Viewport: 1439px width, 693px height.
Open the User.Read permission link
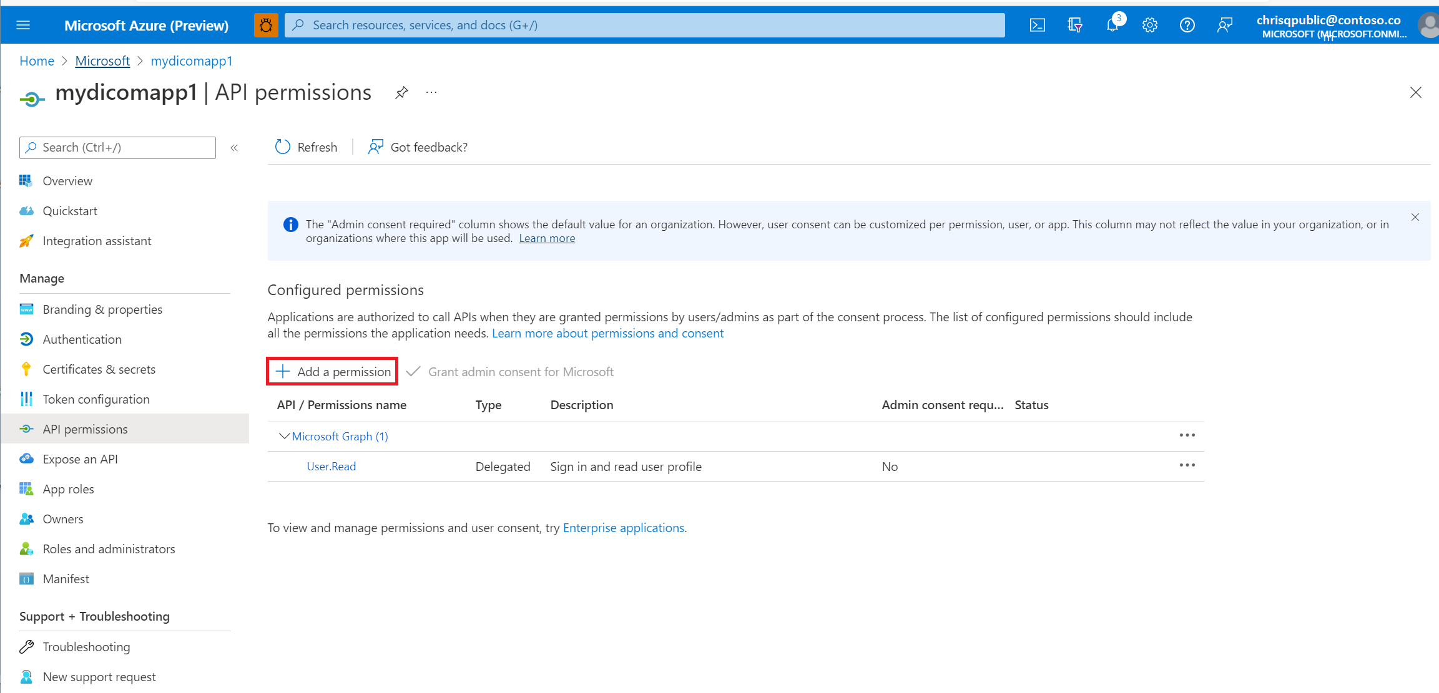coord(331,467)
